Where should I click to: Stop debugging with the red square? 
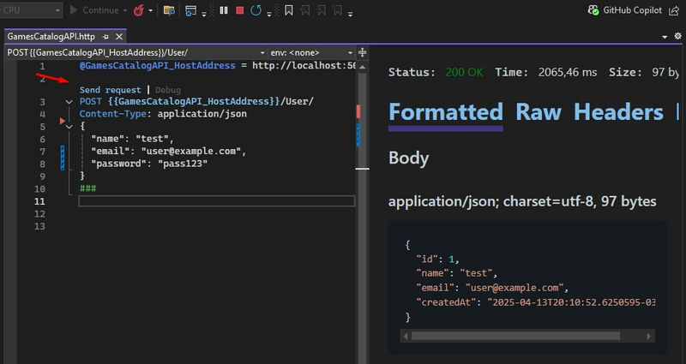(x=239, y=10)
